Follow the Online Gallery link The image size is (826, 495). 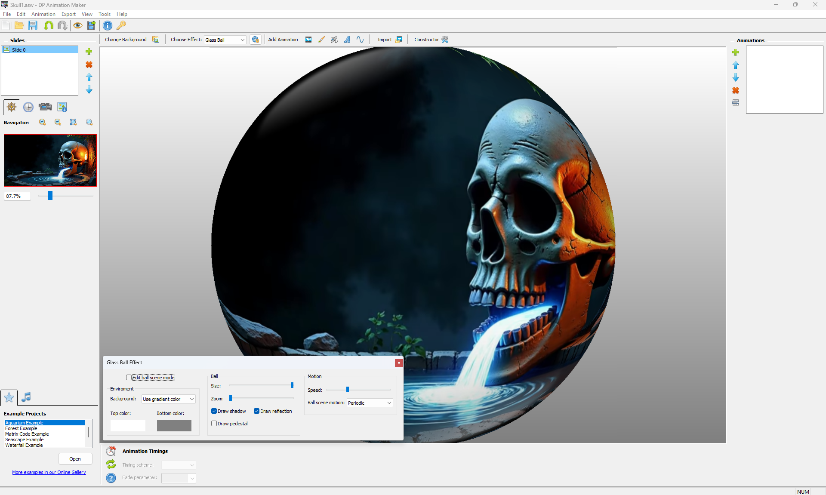click(x=49, y=472)
